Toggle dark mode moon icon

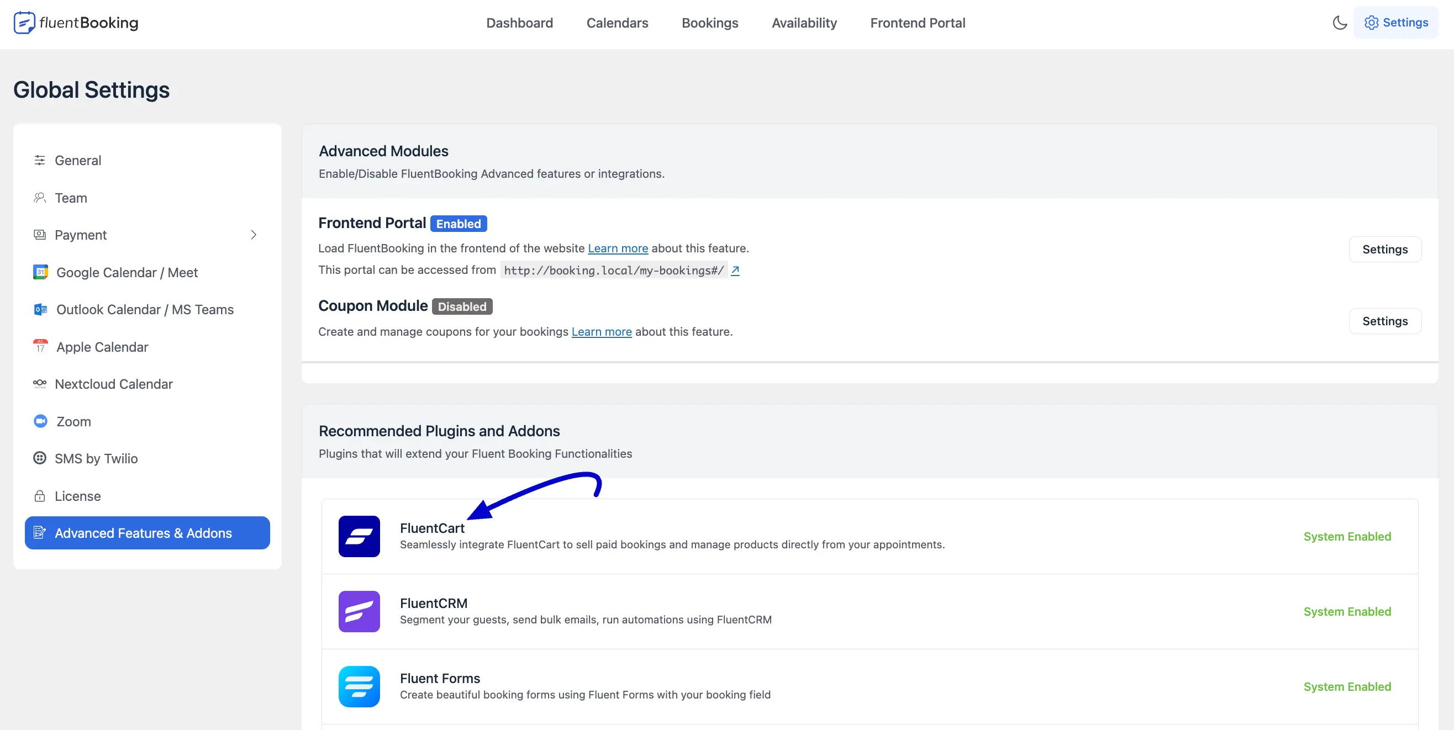pos(1340,23)
